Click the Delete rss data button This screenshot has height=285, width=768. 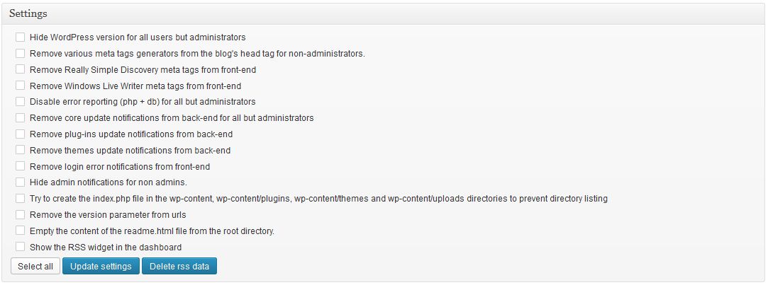pyautogui.click(x=179, y=267)
